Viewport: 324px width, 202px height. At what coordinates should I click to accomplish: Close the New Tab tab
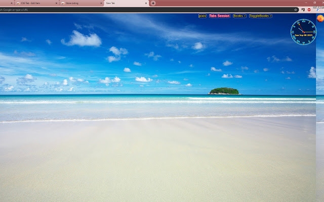click(x=146, y=3)
